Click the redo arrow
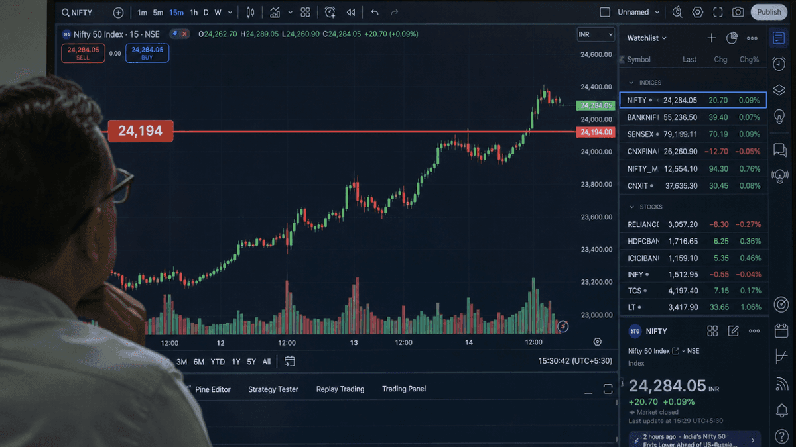796x447 pixels. tap(395, 13)
